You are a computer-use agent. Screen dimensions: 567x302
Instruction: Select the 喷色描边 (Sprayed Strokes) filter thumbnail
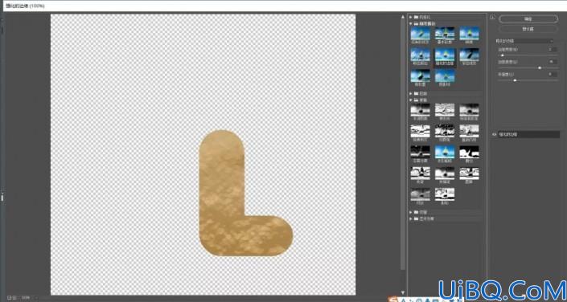click(x=420, y=55)
